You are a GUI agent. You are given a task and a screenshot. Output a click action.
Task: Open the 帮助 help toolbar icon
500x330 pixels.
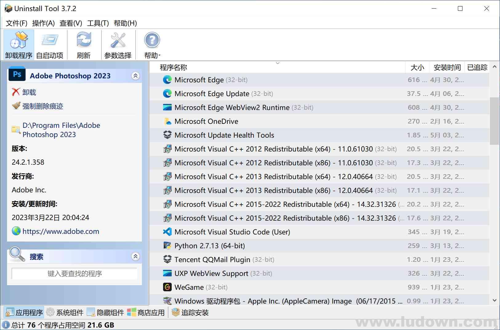(152, 40)
